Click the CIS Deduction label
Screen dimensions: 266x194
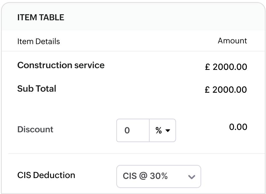point(46,175)
